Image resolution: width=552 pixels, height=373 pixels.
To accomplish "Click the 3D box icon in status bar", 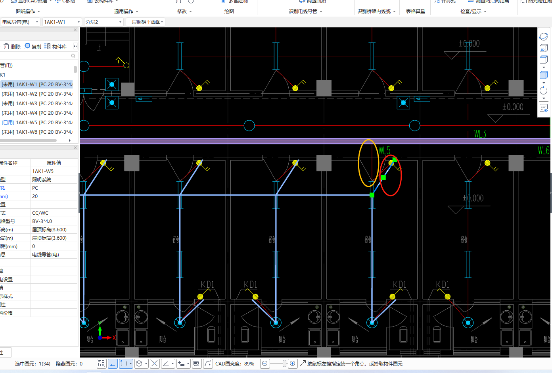I will (x=139, y=363).
